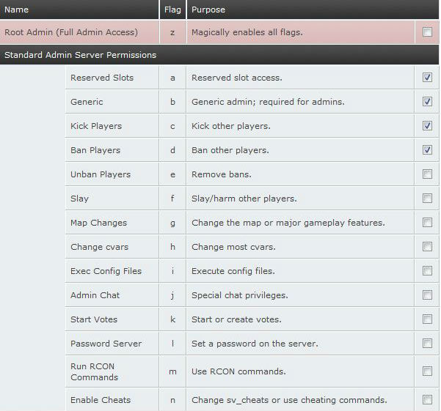Check the Exec Config Files box

(427, 271)
